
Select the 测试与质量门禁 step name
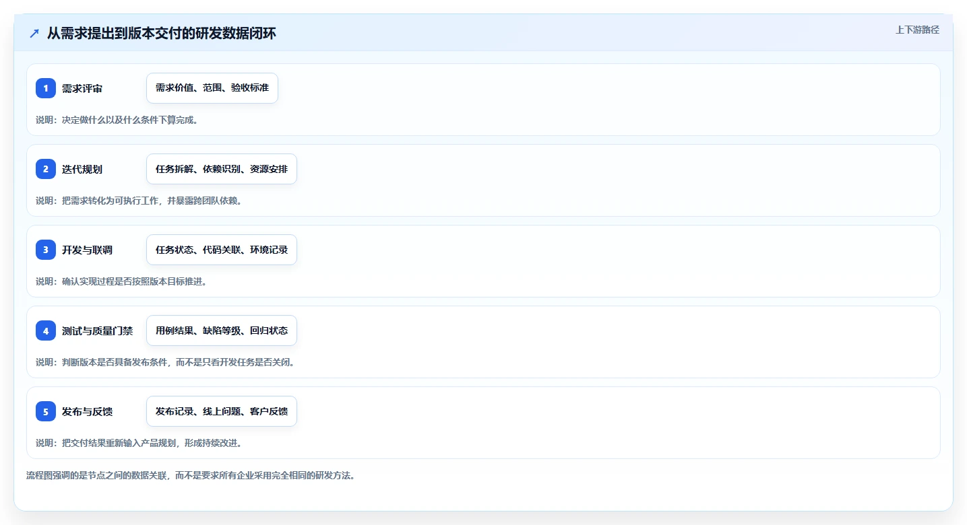[97, 330]
